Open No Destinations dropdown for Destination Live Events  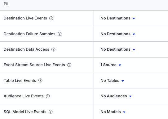pyautogui.click(x=118, y=18)
